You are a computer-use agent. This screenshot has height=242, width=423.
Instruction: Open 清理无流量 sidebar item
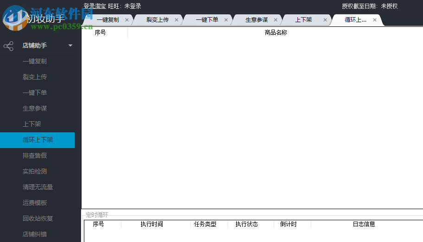pyautogui.click(x=38, y=187)
